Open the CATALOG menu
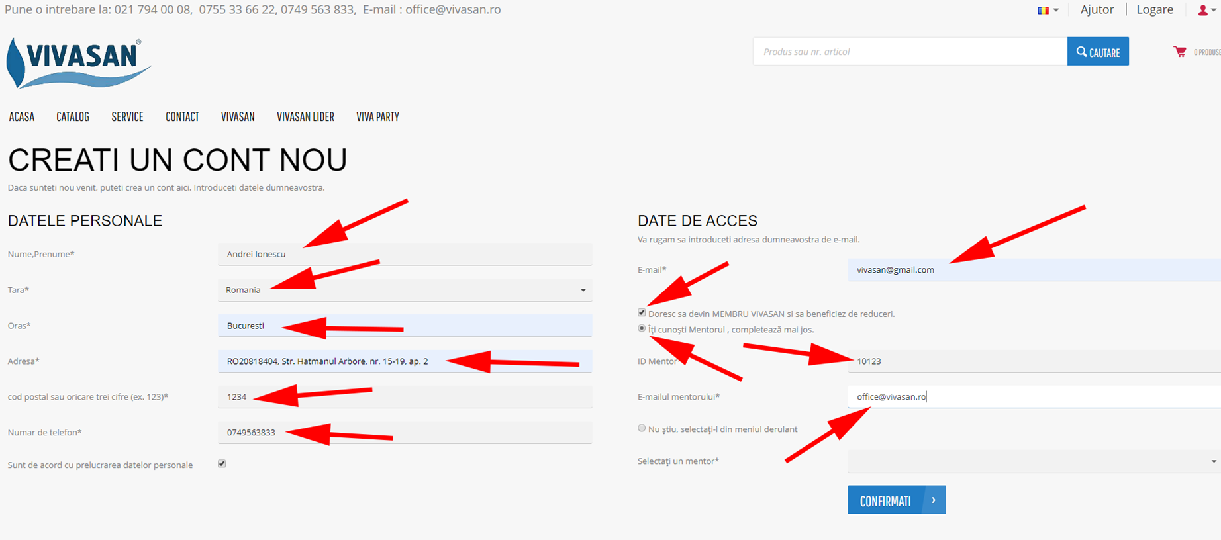Image resolution: width=1221 pixels, height=540 pixels. click(x=73, y=117)
